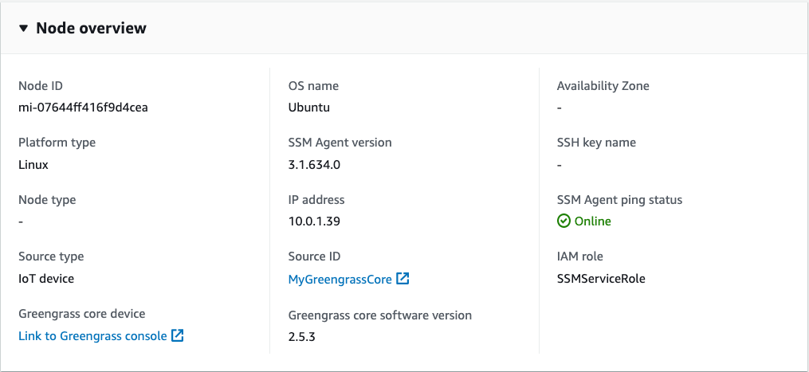
Task: Open Link to Greengrass console
Action: [92, 336]
